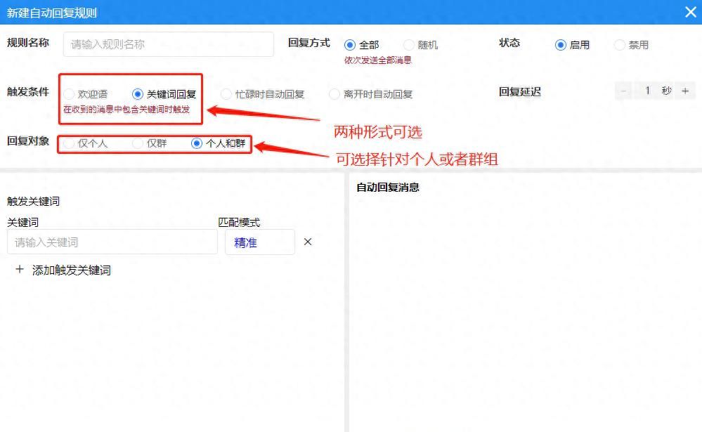Screen dimensions: 702x432
Task: Set reply target to 仅个人
Action: (x=68, y=144)
